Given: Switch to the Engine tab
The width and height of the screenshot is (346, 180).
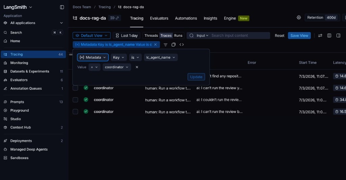Looking at the screenshot, I should 230,18.
